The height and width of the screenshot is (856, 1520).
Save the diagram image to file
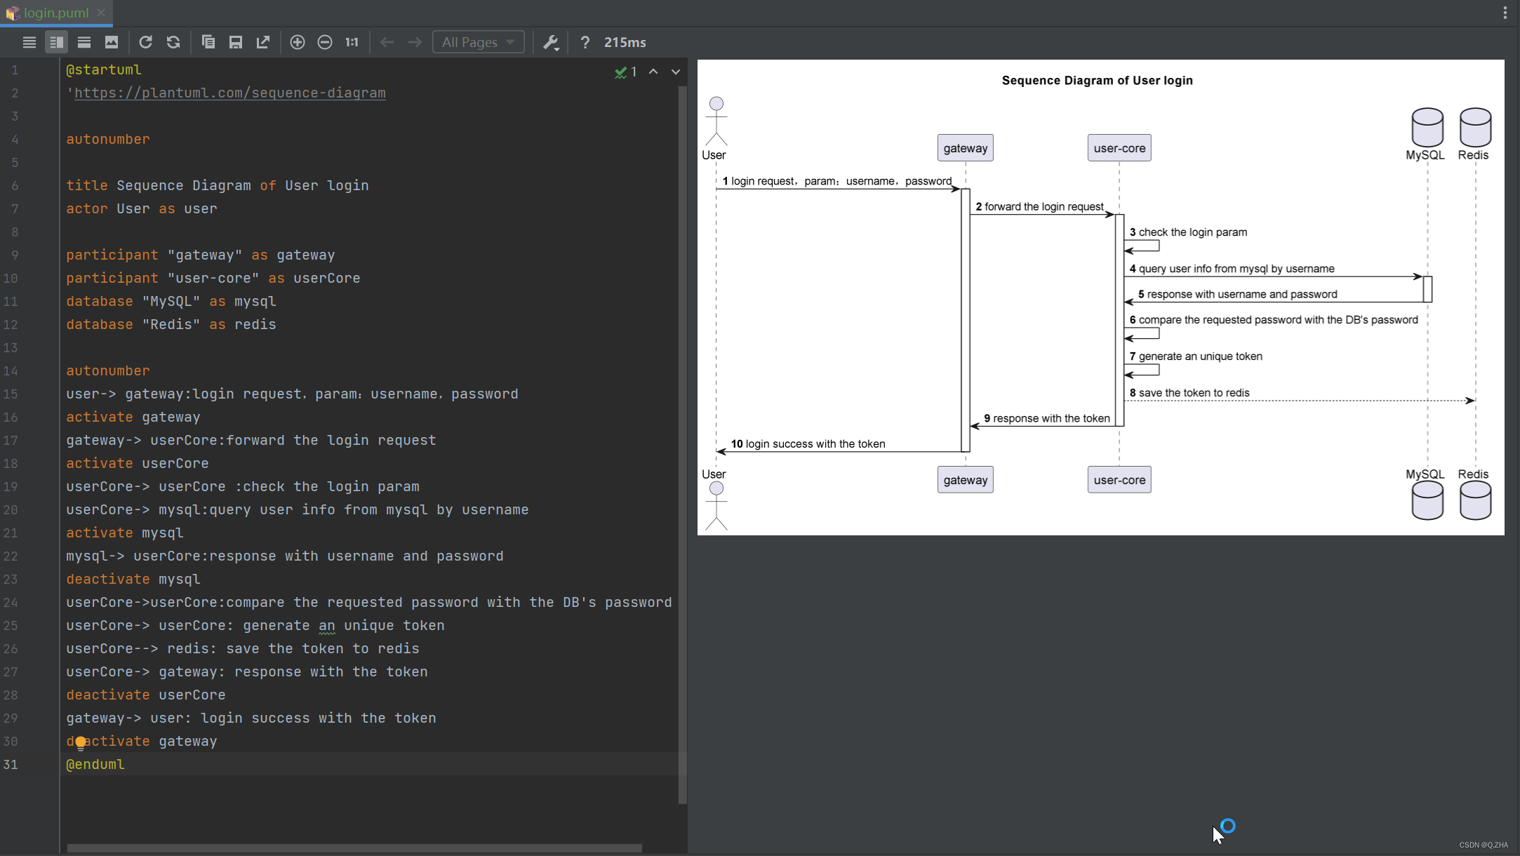click(235, 42)
